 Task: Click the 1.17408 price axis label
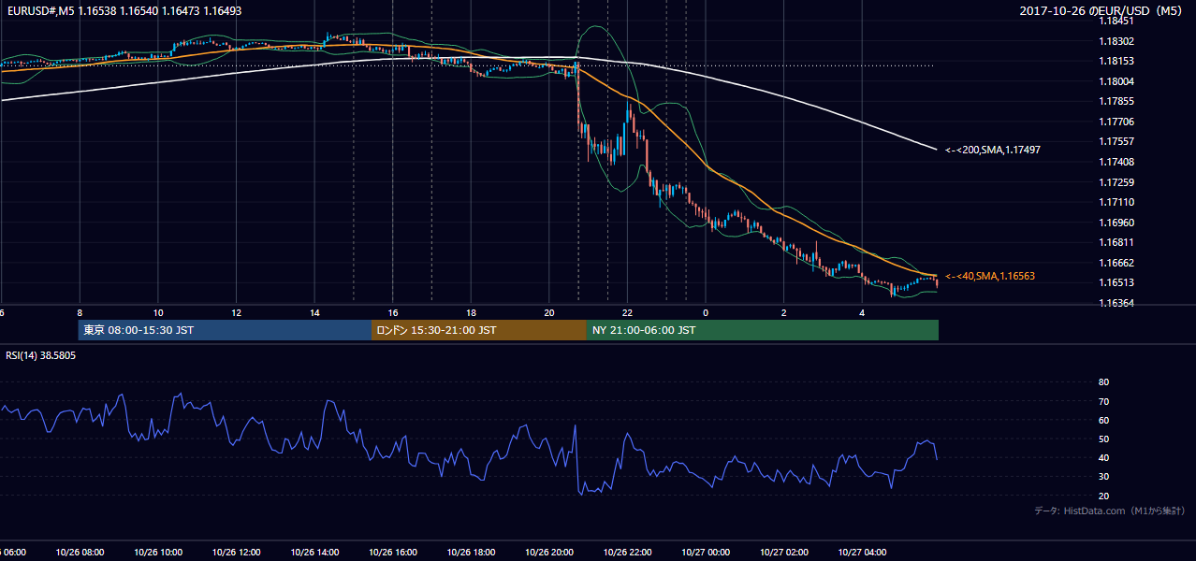coord(1117,162)
